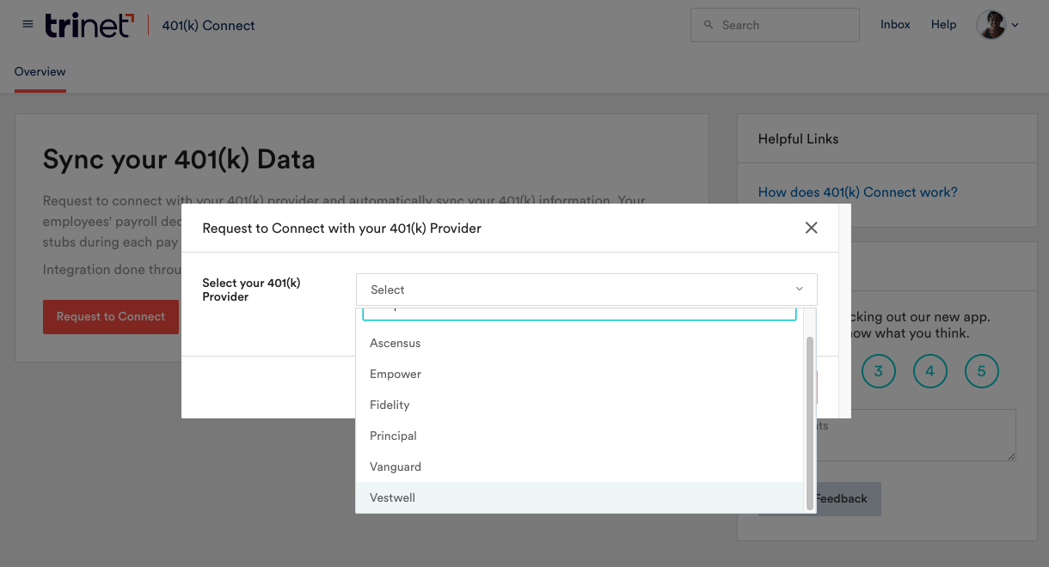
Task: Choose rating 4 in the feedback survey
Action: tap(929, 371)
